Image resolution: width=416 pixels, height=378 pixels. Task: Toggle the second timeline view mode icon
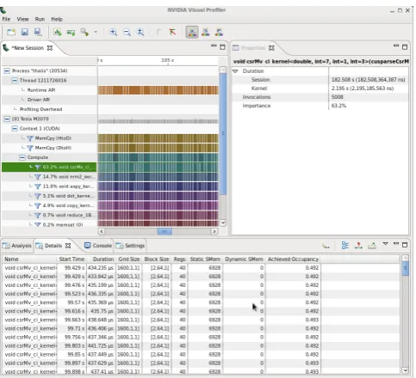pos(206,32)
